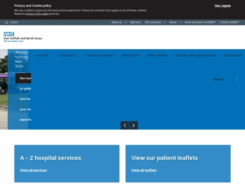Go to previous carousel slide
The width and height of the screenshot is (245, 196).
(125, 125)
